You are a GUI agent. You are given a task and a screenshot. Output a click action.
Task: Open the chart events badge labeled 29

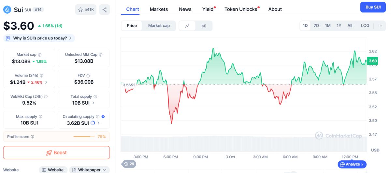point(128,164)
